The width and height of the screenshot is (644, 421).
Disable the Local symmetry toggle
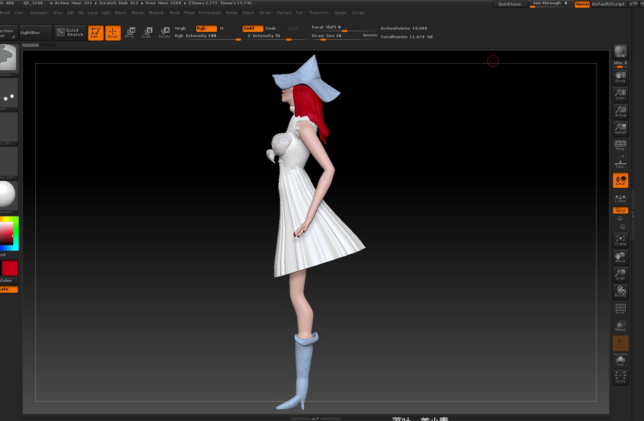[620, 180]
